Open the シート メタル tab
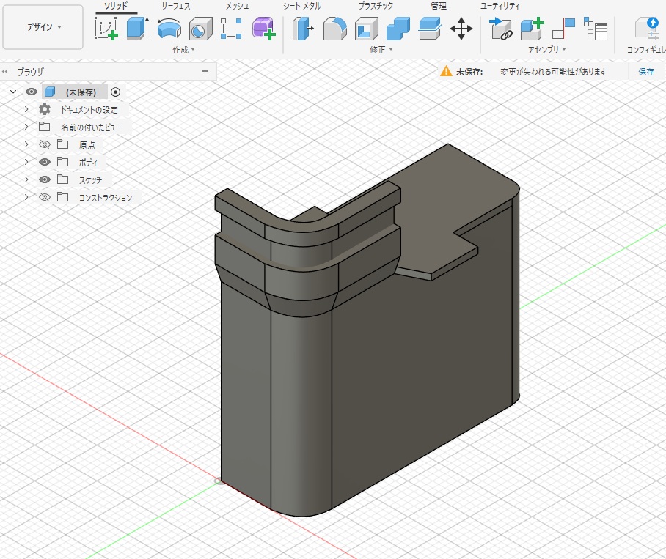This screenshot has width=666, height=559. click(302, 6)
